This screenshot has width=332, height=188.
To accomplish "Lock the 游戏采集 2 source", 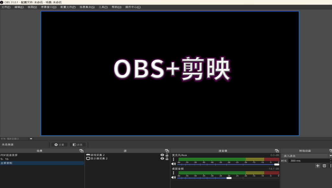I will coord(167,155).
